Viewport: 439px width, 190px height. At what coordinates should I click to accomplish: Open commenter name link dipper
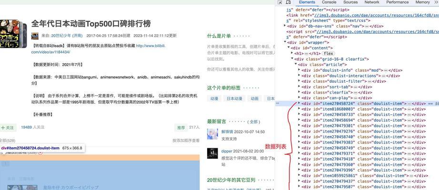(227, 151)
